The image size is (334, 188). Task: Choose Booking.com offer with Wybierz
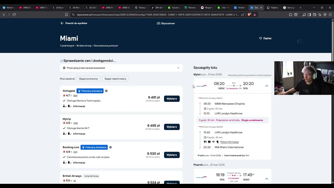click(x=172, y=155)
